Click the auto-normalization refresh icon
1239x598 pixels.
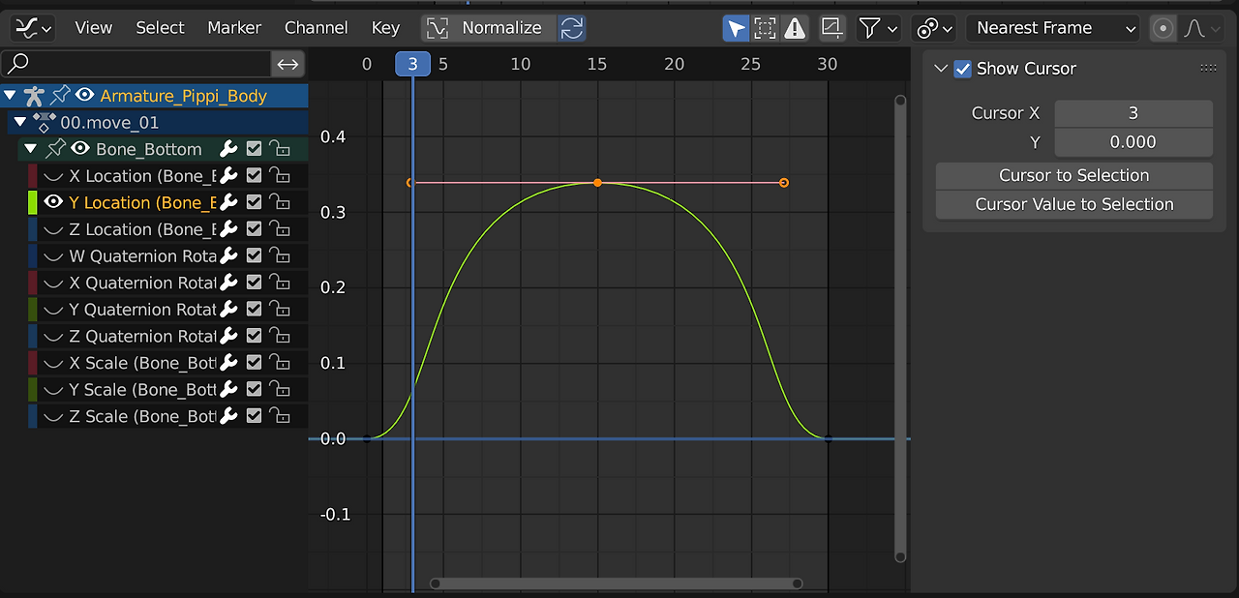click(x=572, y=28)
